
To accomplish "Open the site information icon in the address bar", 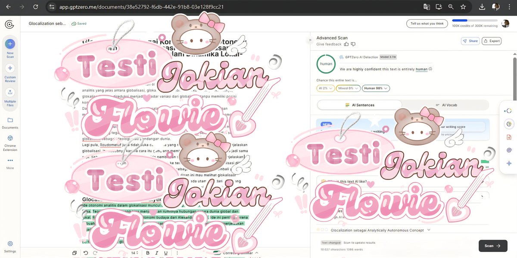I will (52, 7).
